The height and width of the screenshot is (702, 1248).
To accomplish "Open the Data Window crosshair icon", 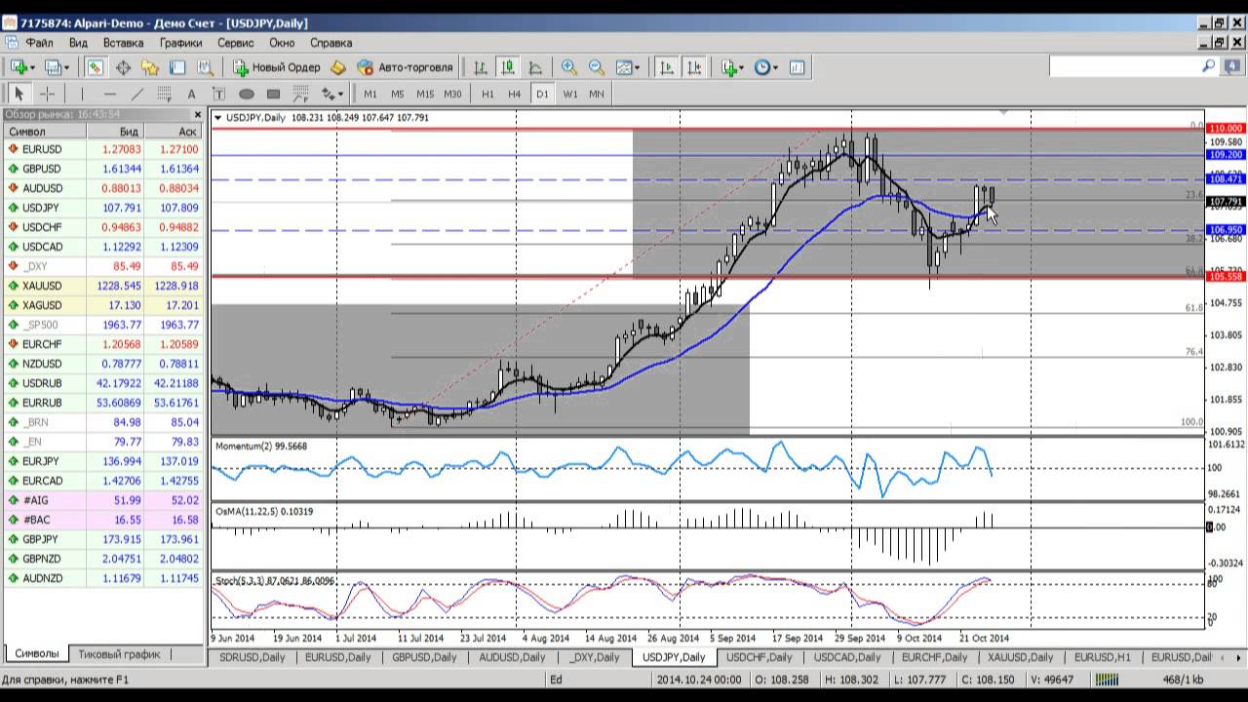I will [123, 67].
